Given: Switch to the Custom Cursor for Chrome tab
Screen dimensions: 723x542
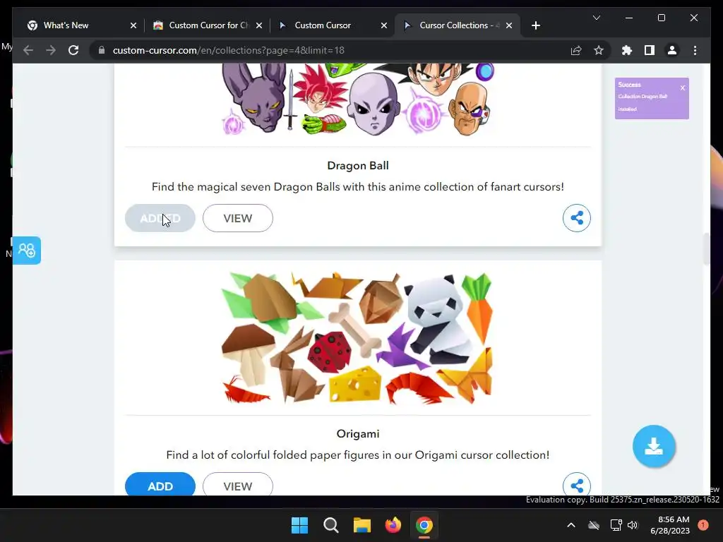Looking at the screenshot, I should [x=208, y=25].
